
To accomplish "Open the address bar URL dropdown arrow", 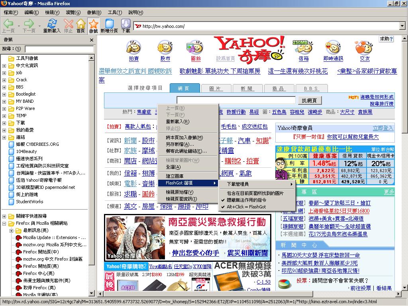I will tap(402, 26).
